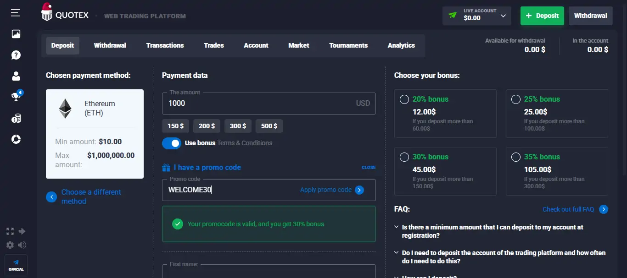The image size is (627, 278).
Task: Open the analytics pie chart sidebar icon
Action: tap(16, 139)
